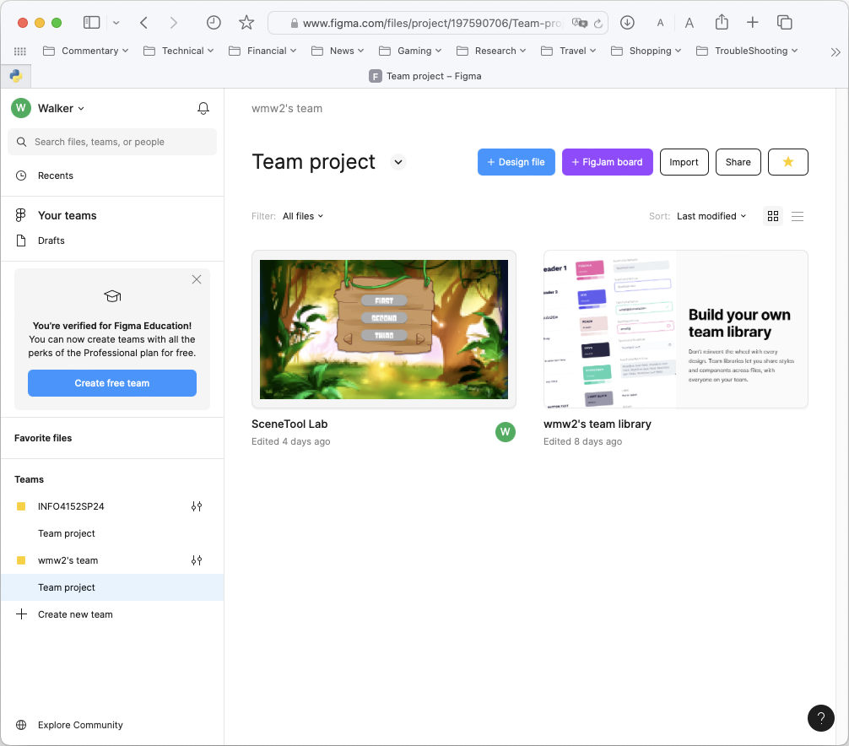The height and width of the screenshot is (746, 849).
Task: Open the Last modified sort dropdown
Action: [x=711, y=216]
